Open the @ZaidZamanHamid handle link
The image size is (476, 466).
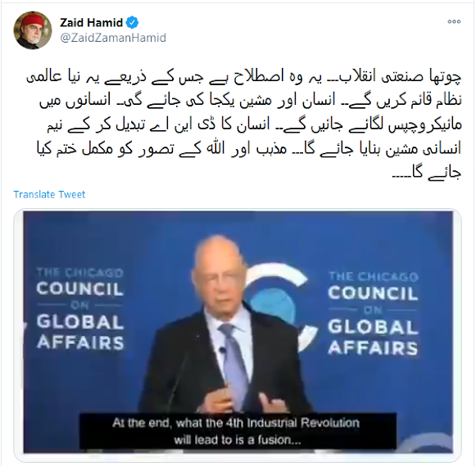click(113, 38)
